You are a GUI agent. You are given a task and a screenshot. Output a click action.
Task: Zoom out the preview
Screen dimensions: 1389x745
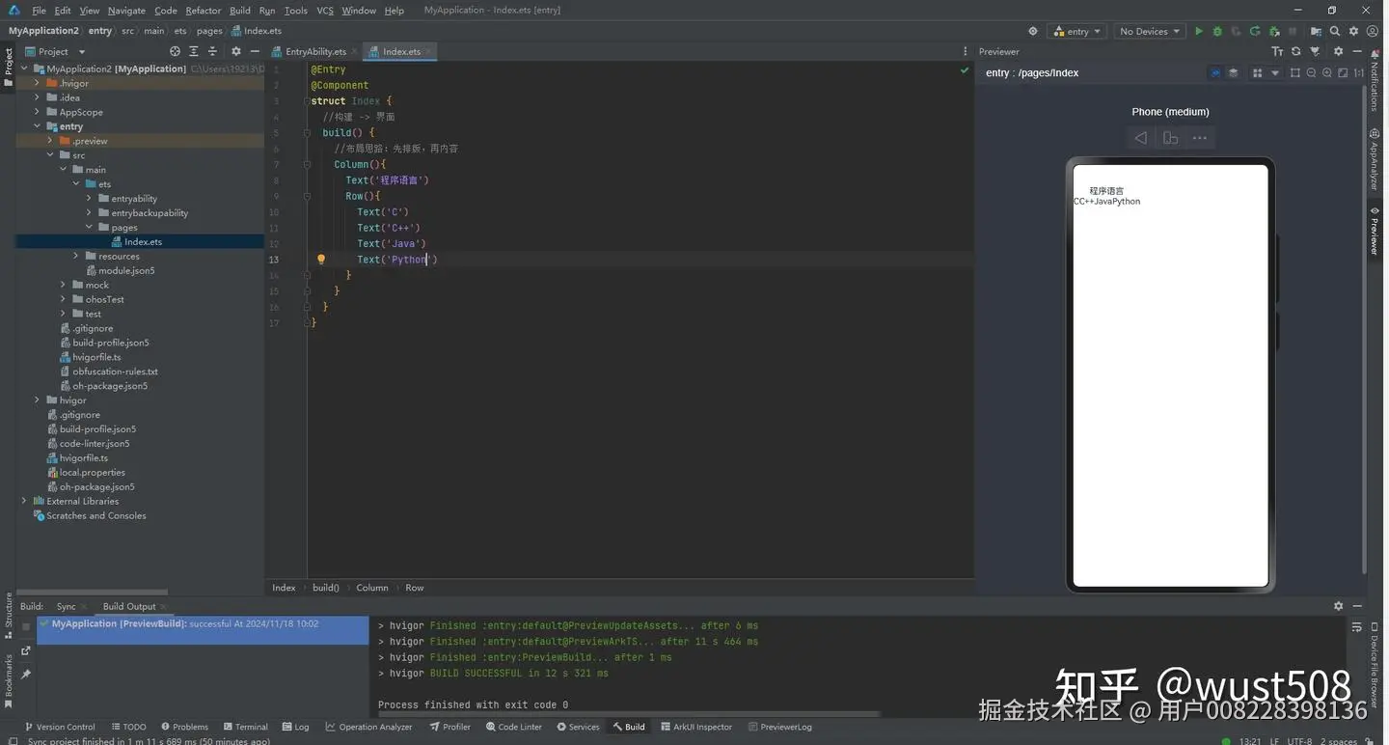(x=1312, y=73)
